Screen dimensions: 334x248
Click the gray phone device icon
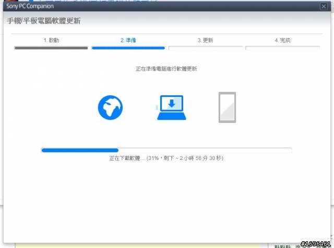click(x=227, y=107)
